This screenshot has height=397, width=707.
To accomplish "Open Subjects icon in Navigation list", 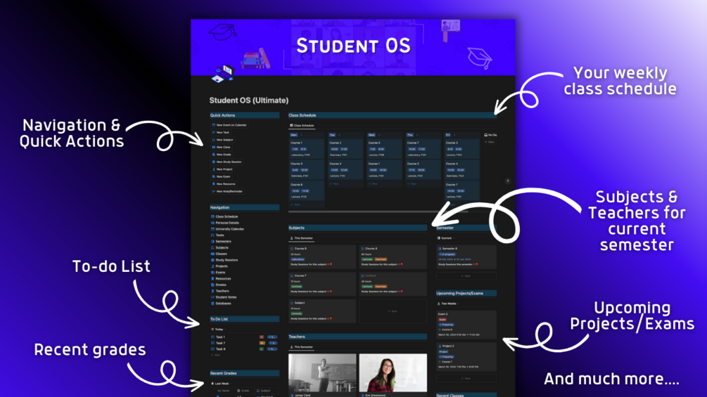I will (213, 247).
